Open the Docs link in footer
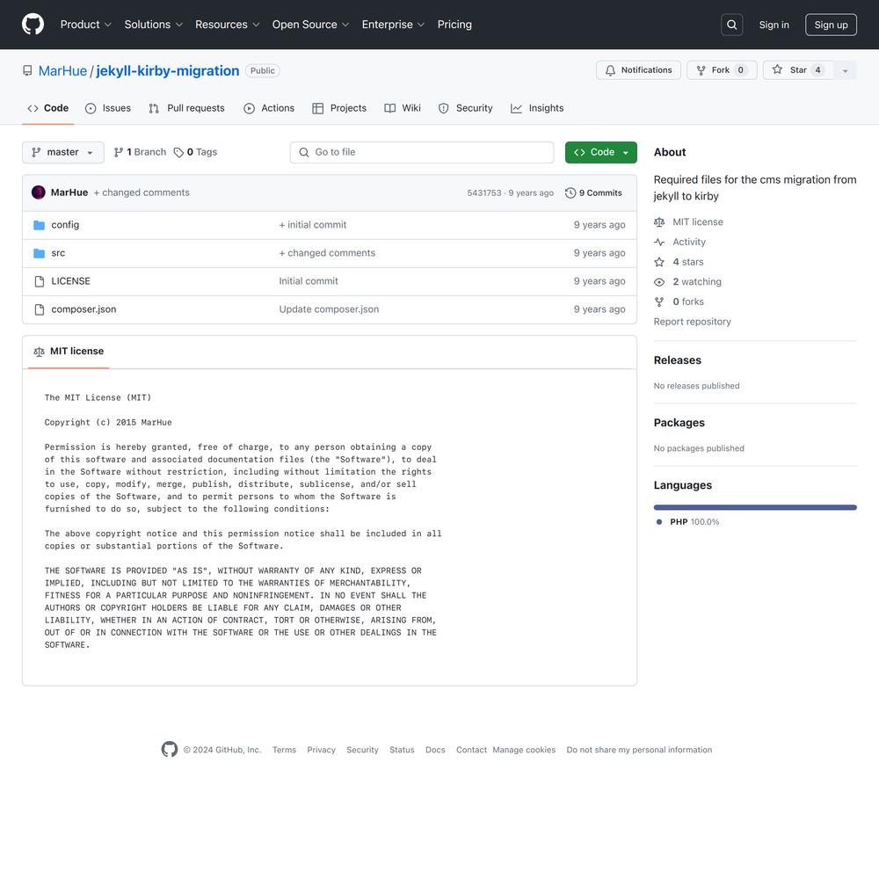This screenshot has width=879, height=879. [x=435, y=750]
